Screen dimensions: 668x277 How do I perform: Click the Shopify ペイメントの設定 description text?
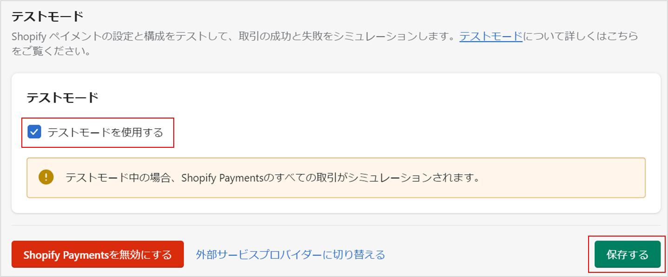(78, 36)
